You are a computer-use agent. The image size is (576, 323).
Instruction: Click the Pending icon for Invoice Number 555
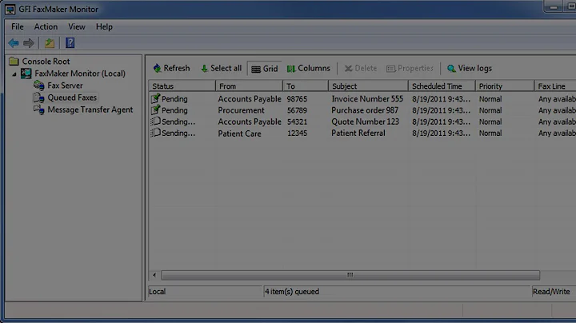[156, 98]
